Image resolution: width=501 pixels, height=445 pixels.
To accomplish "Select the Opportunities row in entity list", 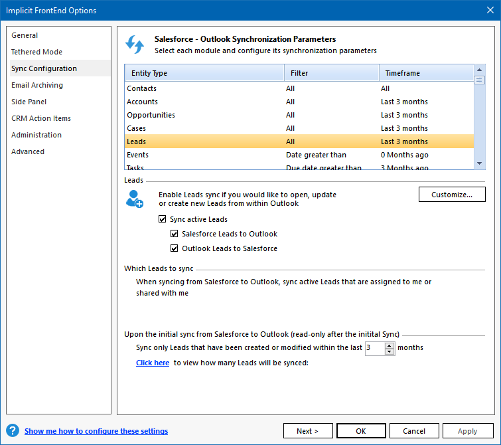I will (x=151, y=115).
